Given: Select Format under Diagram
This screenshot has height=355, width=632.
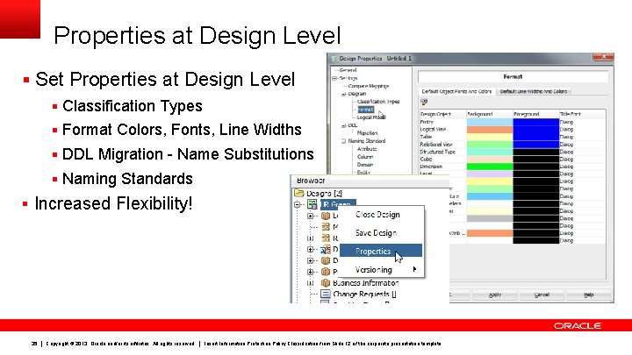Looking at the screenshot, I should tap(365, 110).
